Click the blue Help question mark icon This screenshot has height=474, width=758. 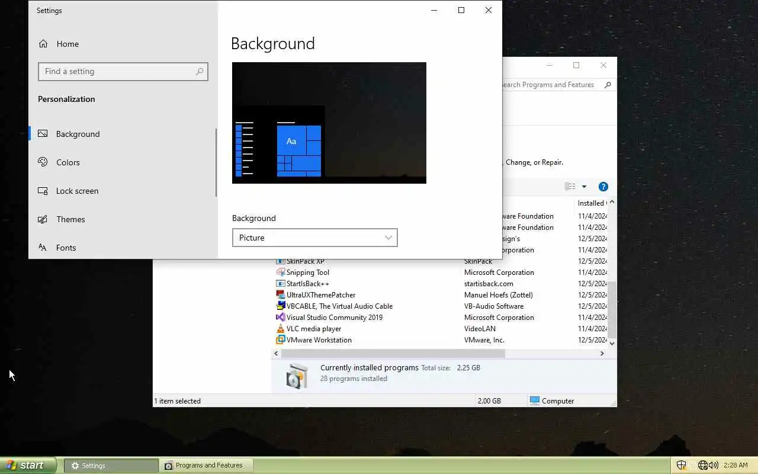(603, 187)
